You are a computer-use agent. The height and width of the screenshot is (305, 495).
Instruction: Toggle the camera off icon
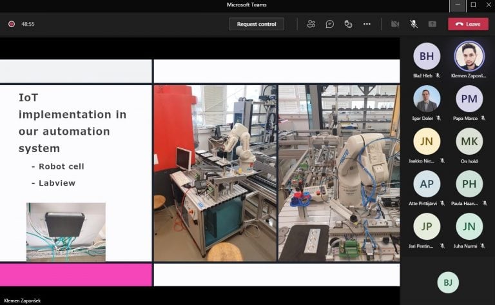395,24
